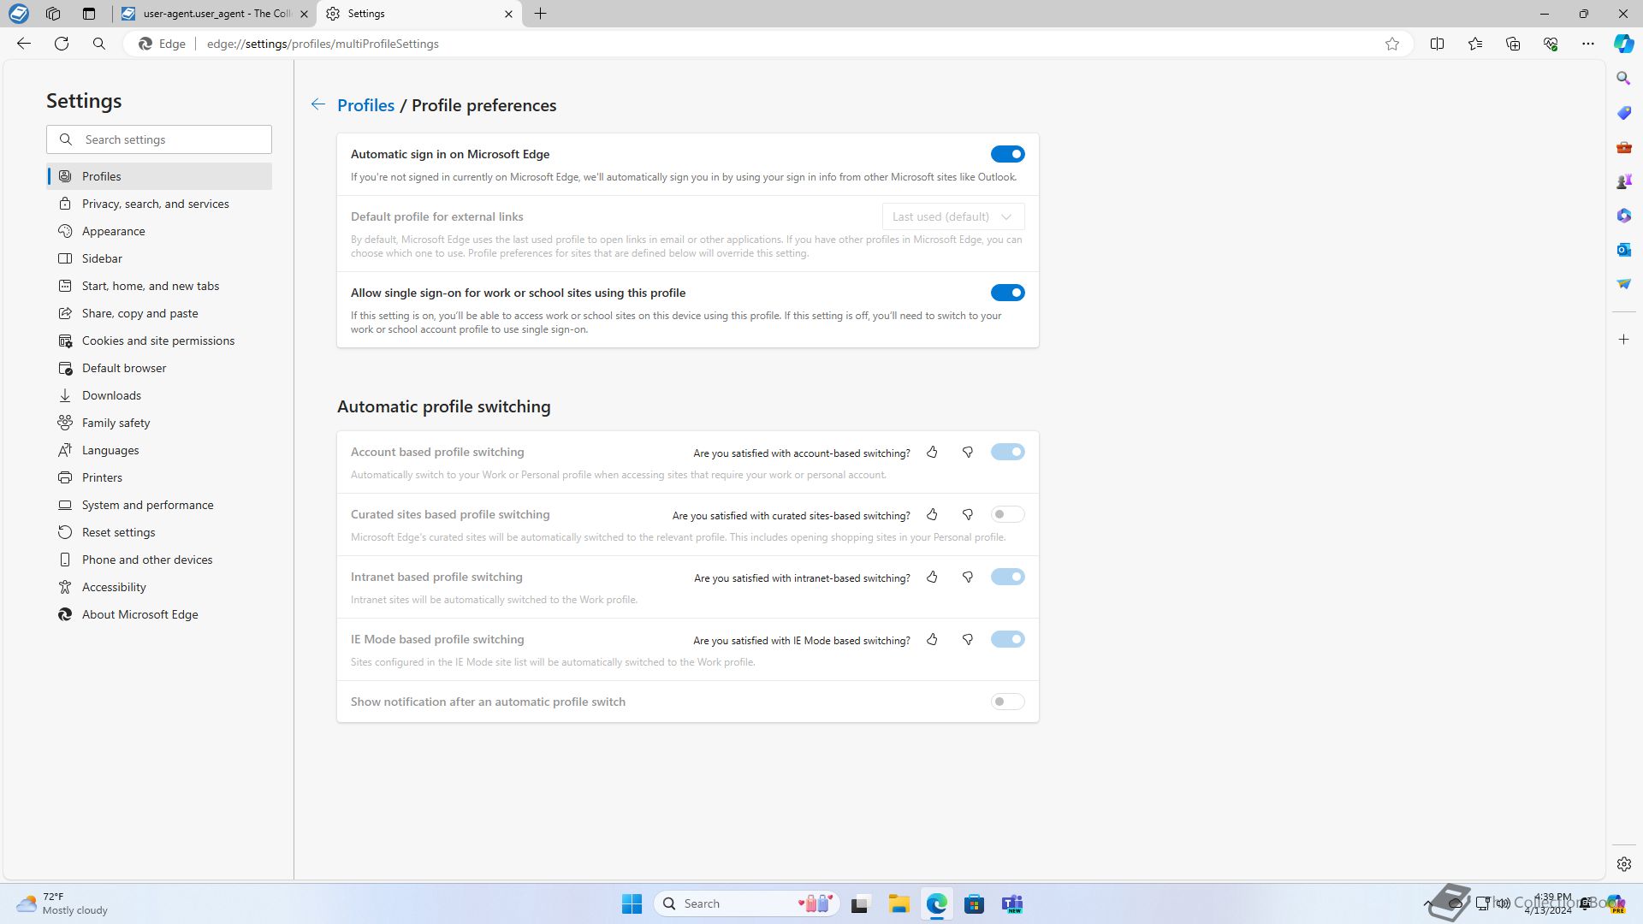Toggle Automatic sign in on Microsoft Edge
The height and width of the screenshot is (924, 1643).
tap(1007, 154)
